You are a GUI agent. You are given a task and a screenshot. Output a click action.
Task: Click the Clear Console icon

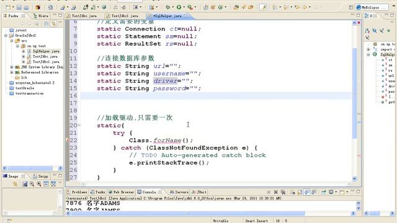tap(293, 192)
